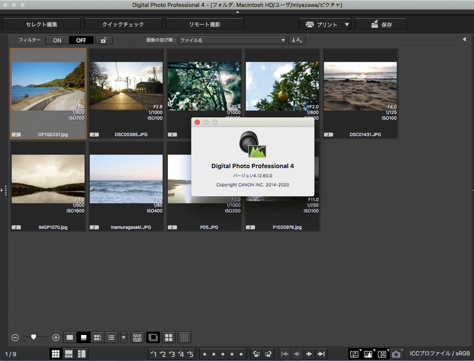Open the thumbnail display options dropdown arrow
Screen dimensions: 474x361
[123, 337]
